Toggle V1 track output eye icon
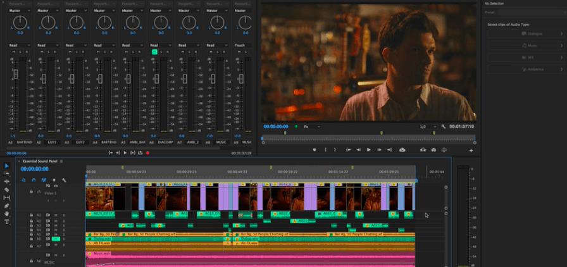The image size is (567, 267). tap(56, 186)
